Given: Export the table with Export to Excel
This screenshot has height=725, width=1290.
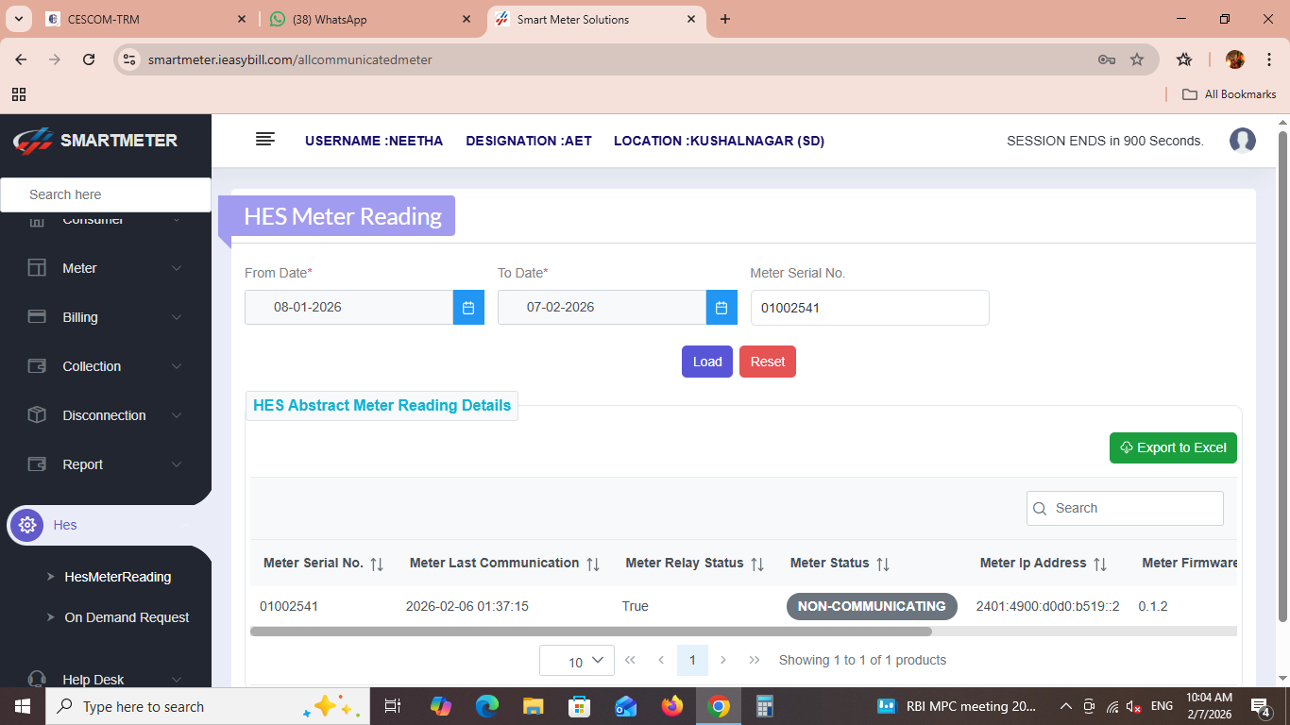Looking at the screenshot, I should 1173,447.
